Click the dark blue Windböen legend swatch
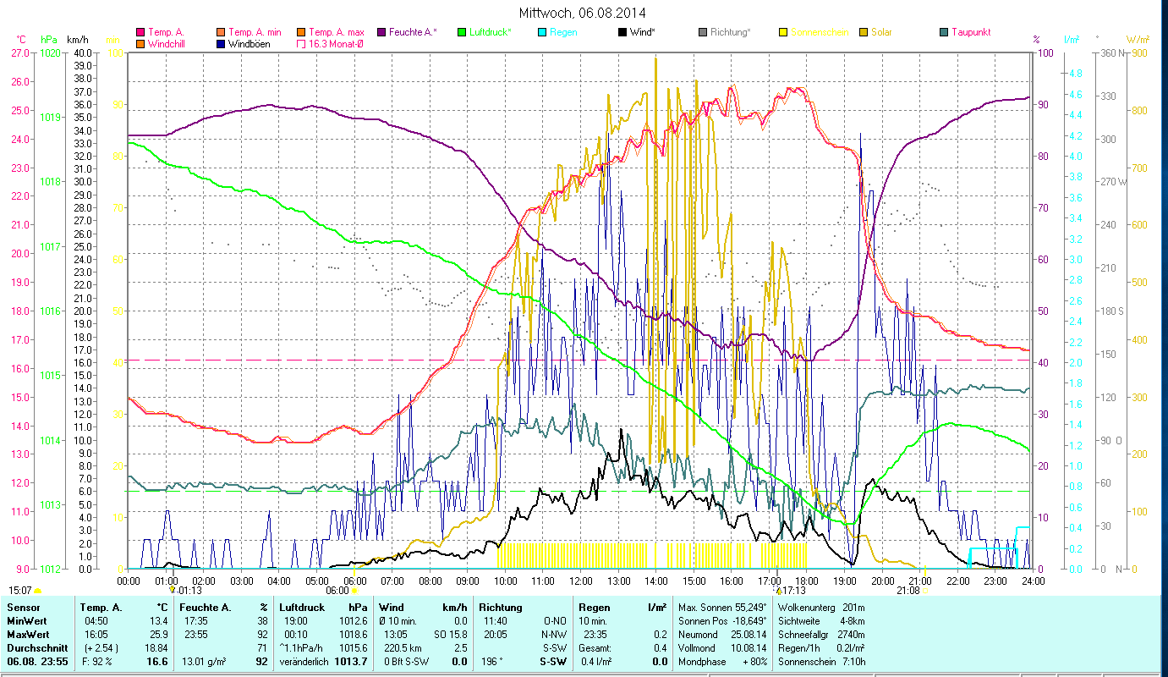The width and height of the screenshot is (1168, 677). (221, 43)
